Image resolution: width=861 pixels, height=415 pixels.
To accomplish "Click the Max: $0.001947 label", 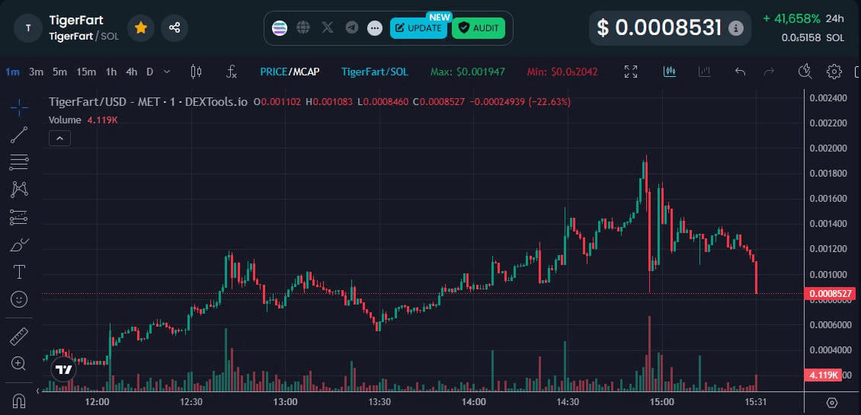I will click(468, 72).
